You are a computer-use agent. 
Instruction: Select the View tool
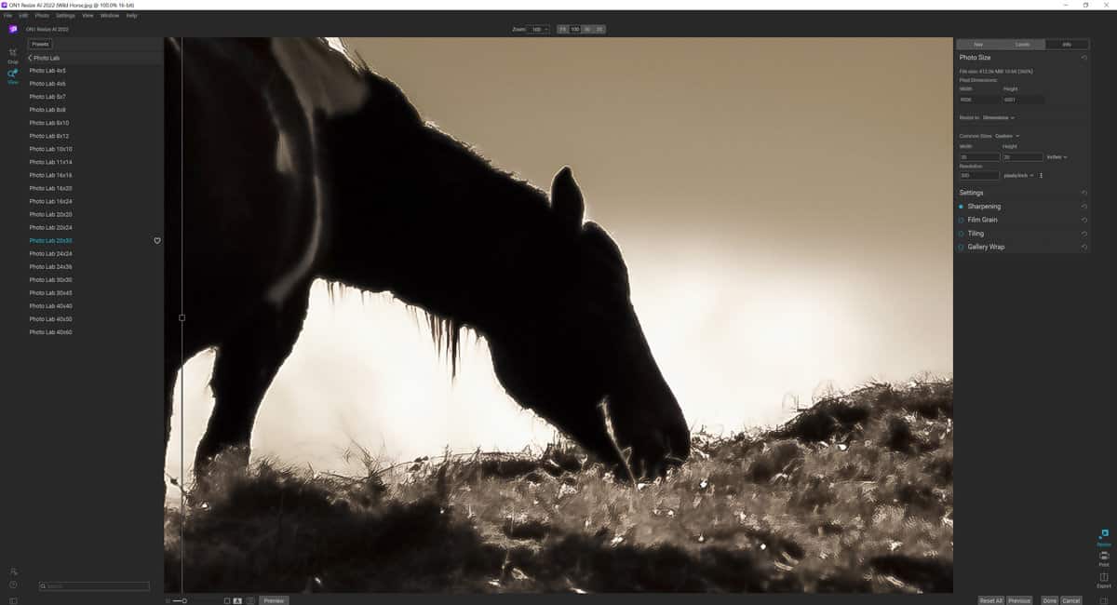[x=13, y=75]
